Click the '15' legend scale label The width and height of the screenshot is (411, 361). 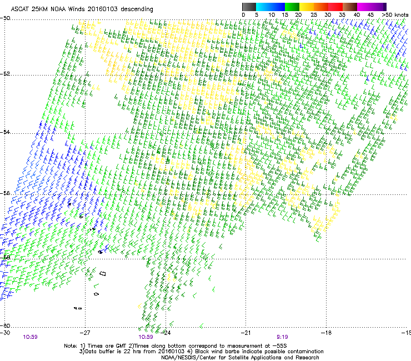click(285, 15)
